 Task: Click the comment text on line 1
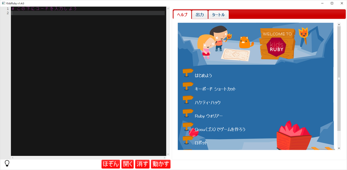(x=44, y=8)
